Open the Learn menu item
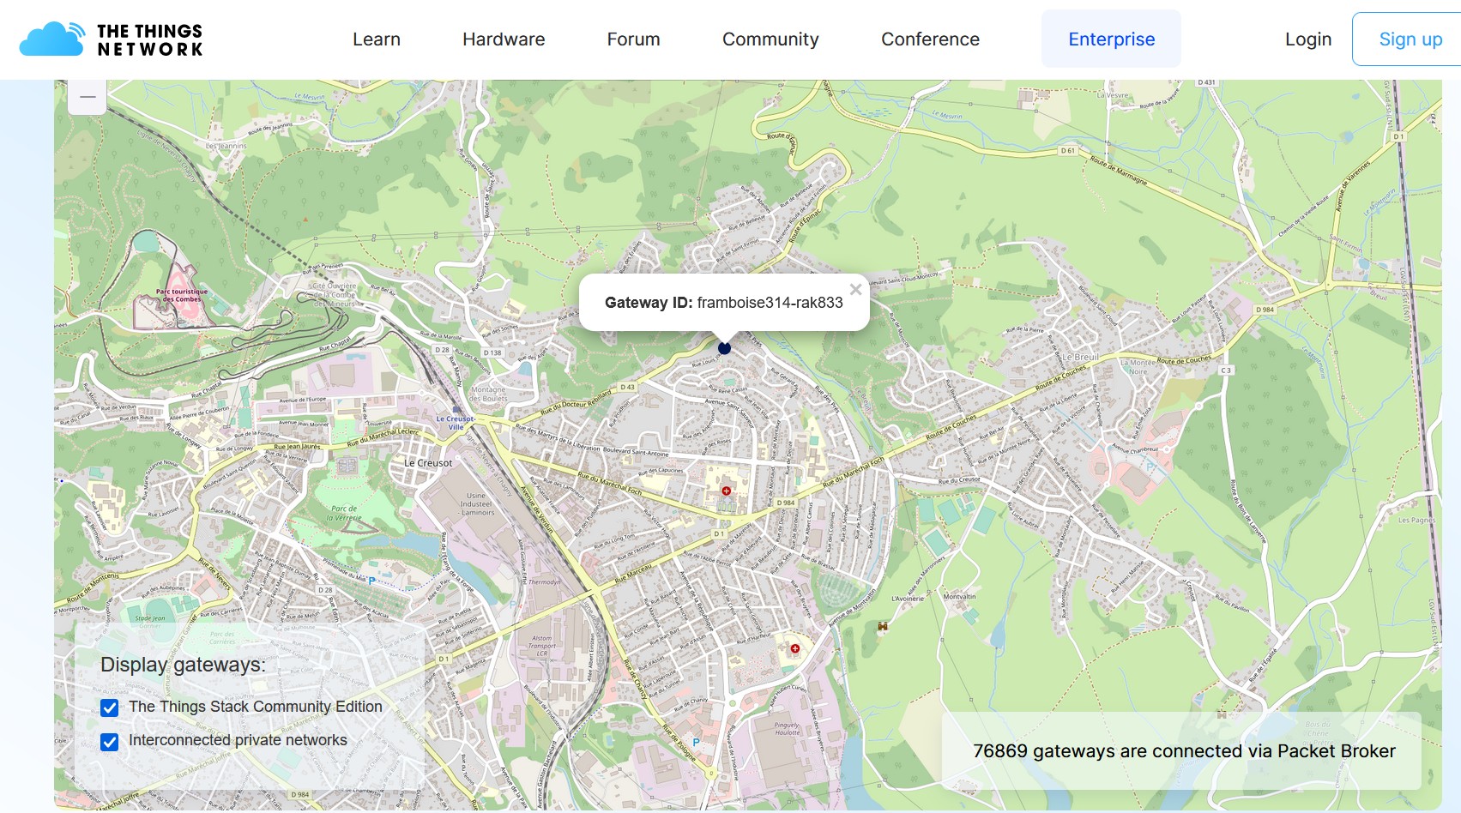The width and height of the screenshot is (1461, 813). coord(377,39)
